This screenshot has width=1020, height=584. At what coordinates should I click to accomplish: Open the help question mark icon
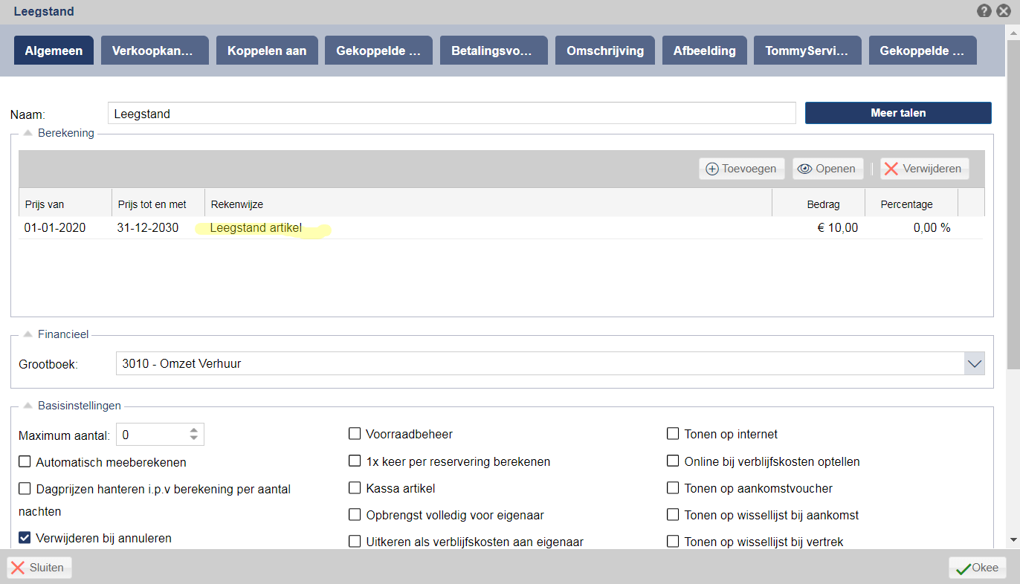(984, 11)
